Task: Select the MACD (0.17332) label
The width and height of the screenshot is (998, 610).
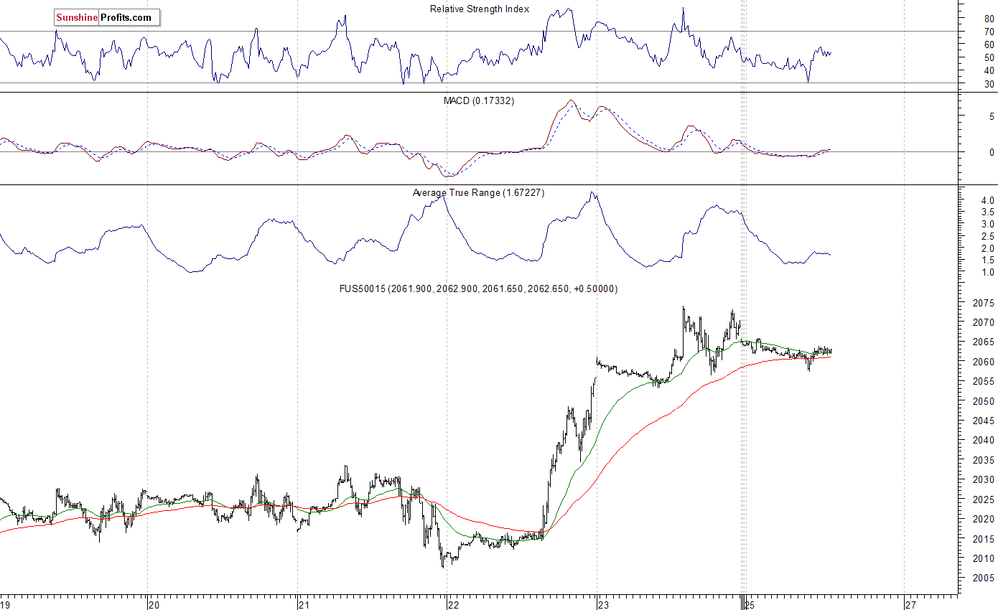Action: click(x=479, y=101)
